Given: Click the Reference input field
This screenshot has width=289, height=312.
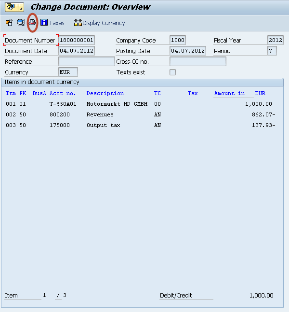Looking at the screenshot, I should (x=86, y=61).
